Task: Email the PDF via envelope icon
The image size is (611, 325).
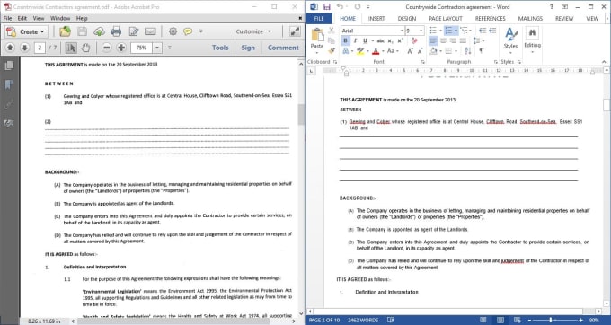Action: pos(150,31)
